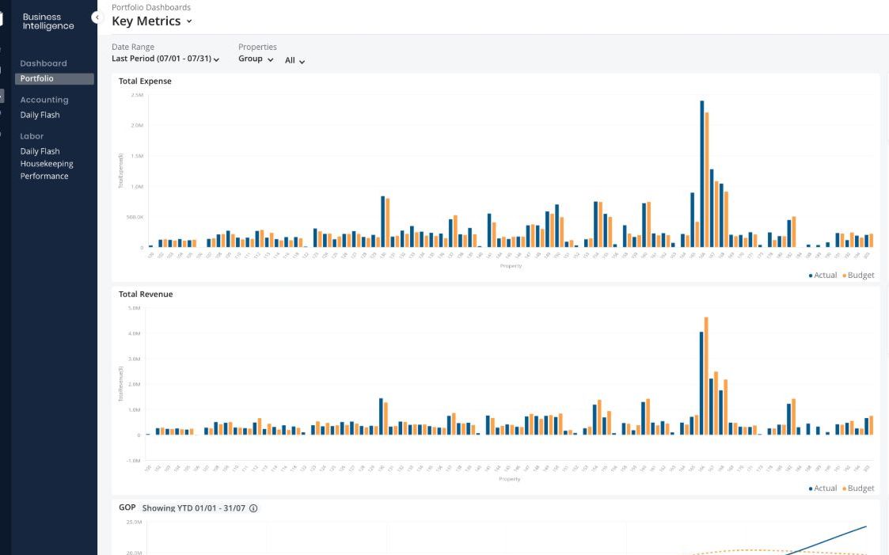
Task: Toggle Actual series in Total Expense legend
Action: tap(823, 276)
